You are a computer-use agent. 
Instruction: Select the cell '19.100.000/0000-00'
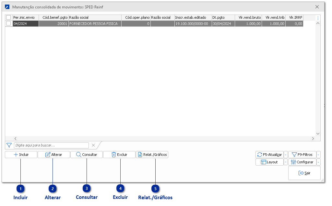(x=193, y=24)
